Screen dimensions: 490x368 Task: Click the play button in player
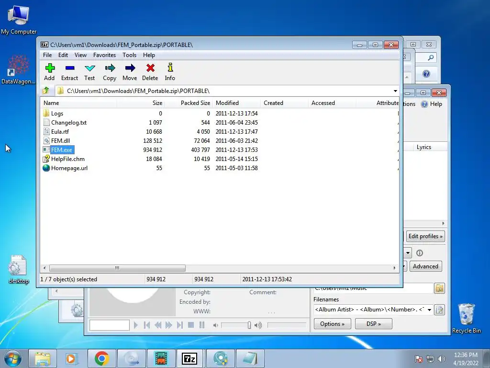[x=135, y=325]
